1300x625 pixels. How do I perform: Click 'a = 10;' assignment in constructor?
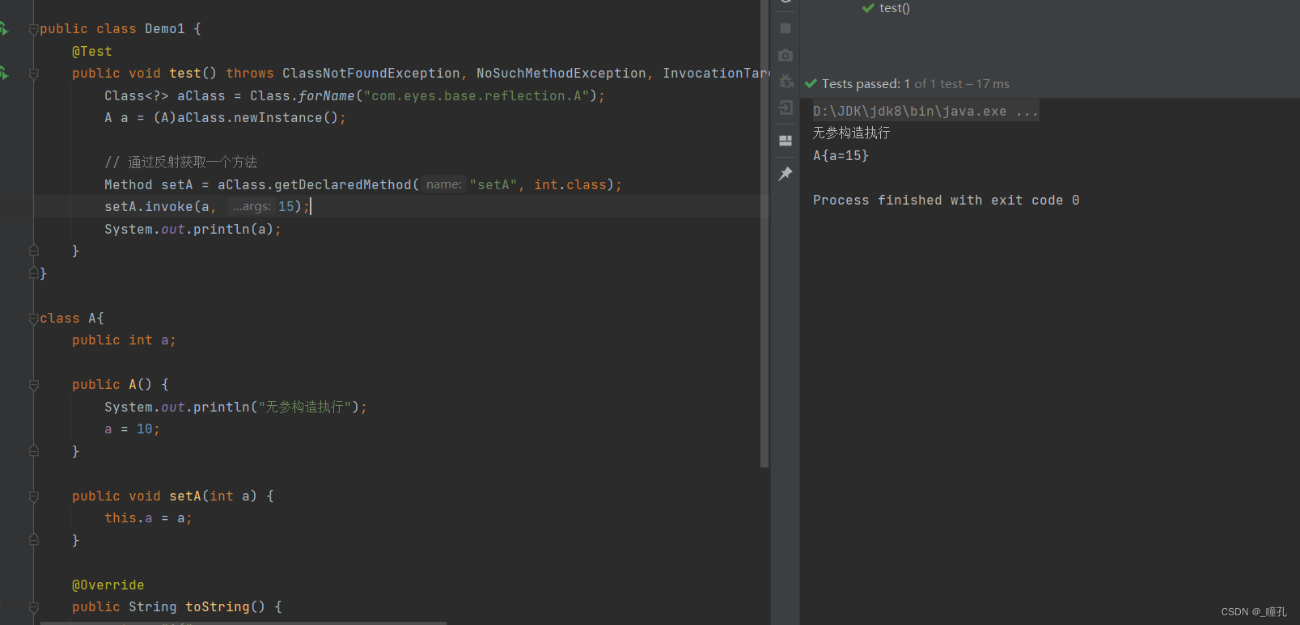pos(132,429)
